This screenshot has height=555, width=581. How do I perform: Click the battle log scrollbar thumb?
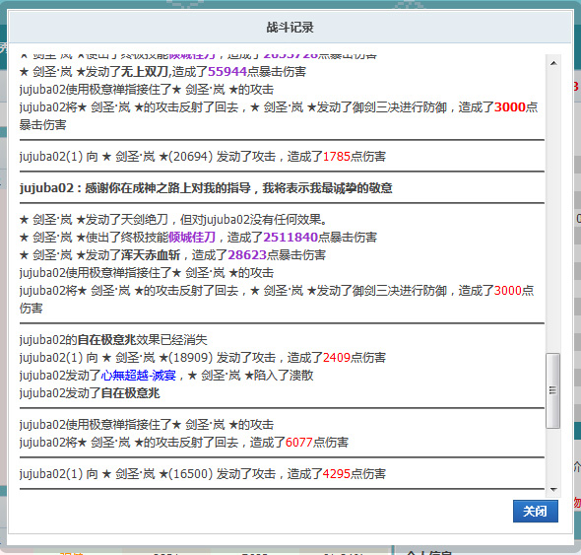point(552,390)
